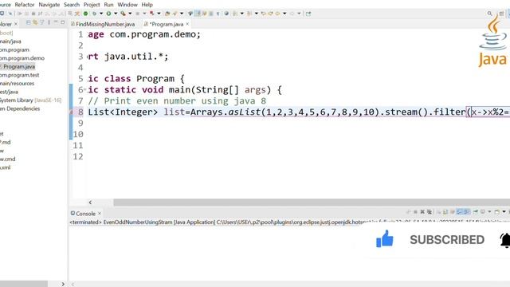Click the Open Console icon

click(x=497, y=212)
